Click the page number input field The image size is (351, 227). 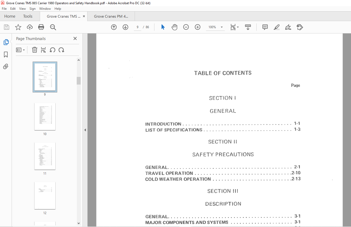(138, 27)
